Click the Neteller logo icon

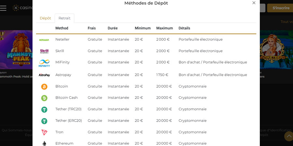[x=44, y=40]
